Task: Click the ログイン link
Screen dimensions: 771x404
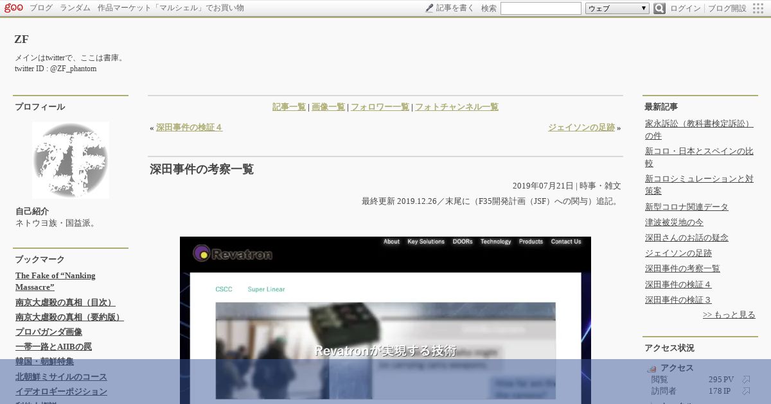Action: (686, 8)
